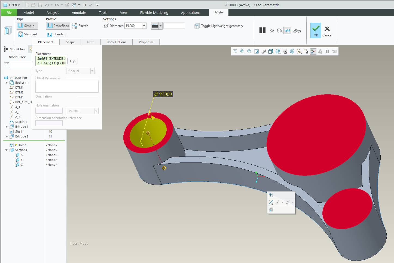Pause the hole feature creation
The width and height of the screenshot is (394, 263).
262,30
